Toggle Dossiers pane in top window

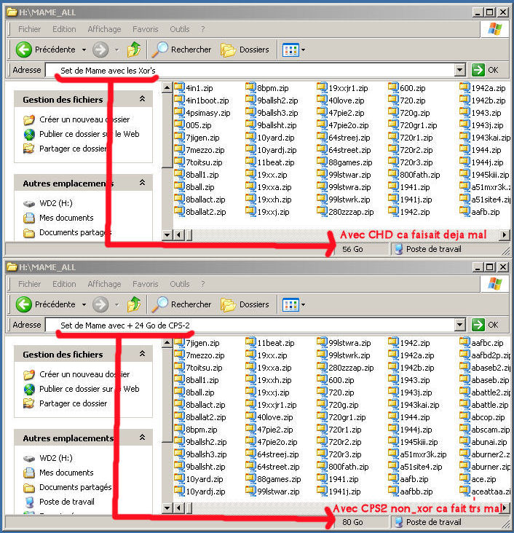click(x=245, y=50)
